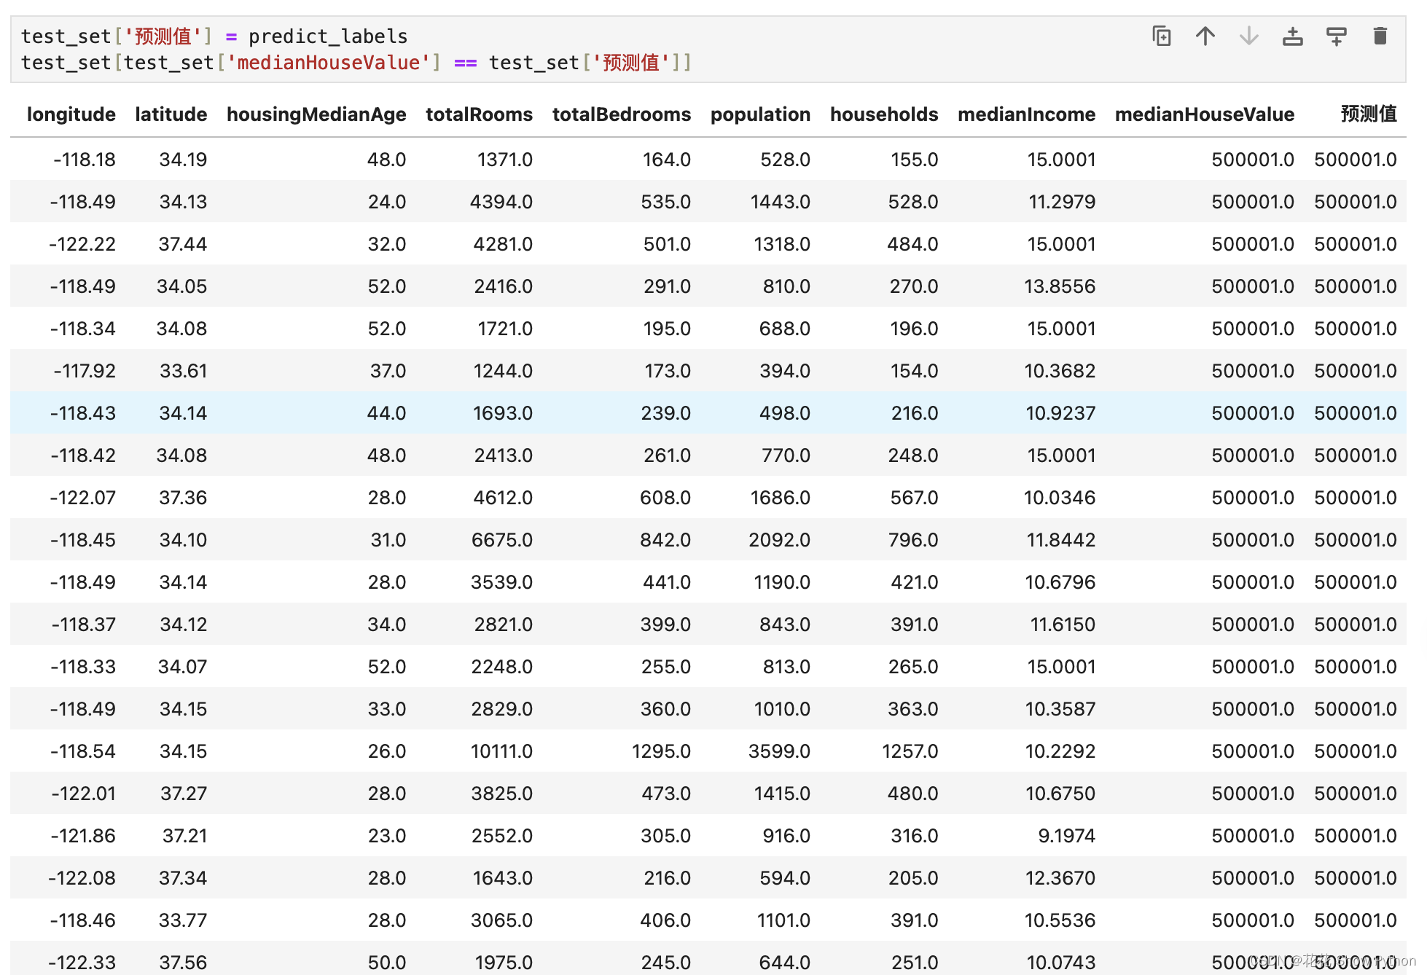Click longitude cell -122.22
Viewport: 1427px width, 975px height.
(82, 244)
